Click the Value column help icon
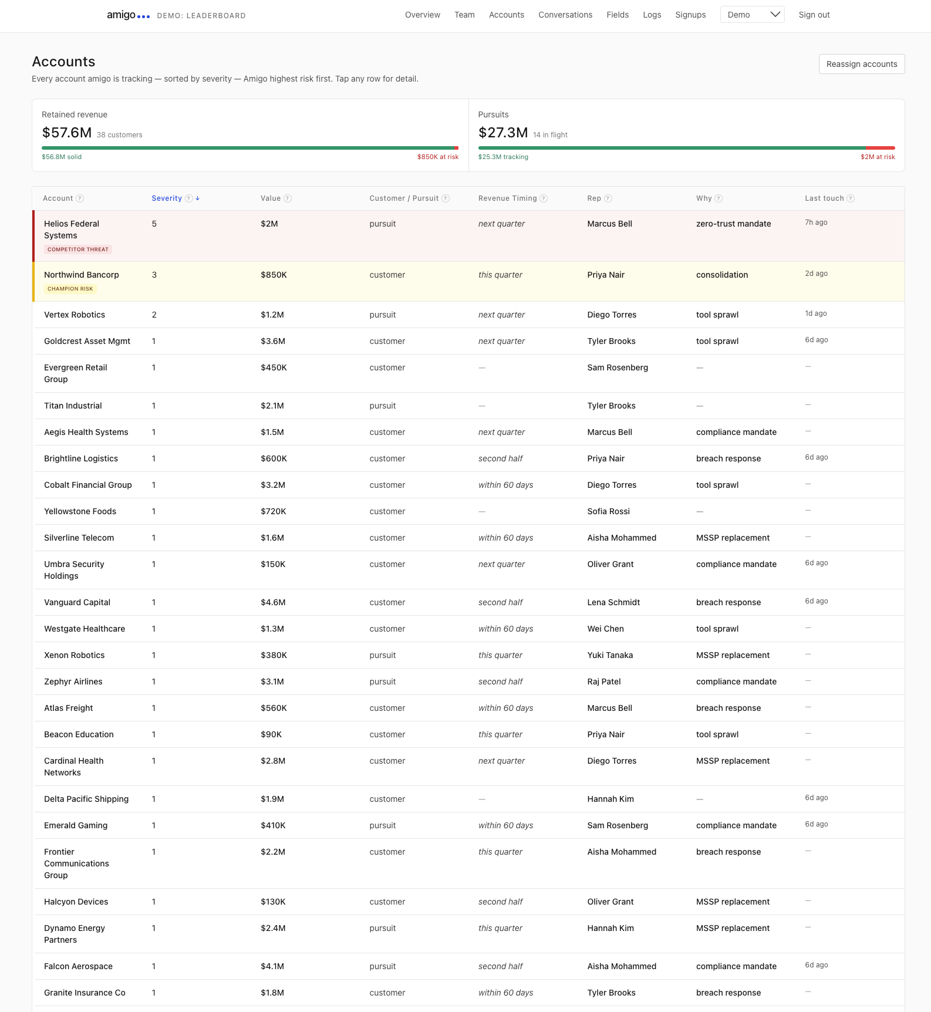The image size is (931, 1012). coord(288,198)
